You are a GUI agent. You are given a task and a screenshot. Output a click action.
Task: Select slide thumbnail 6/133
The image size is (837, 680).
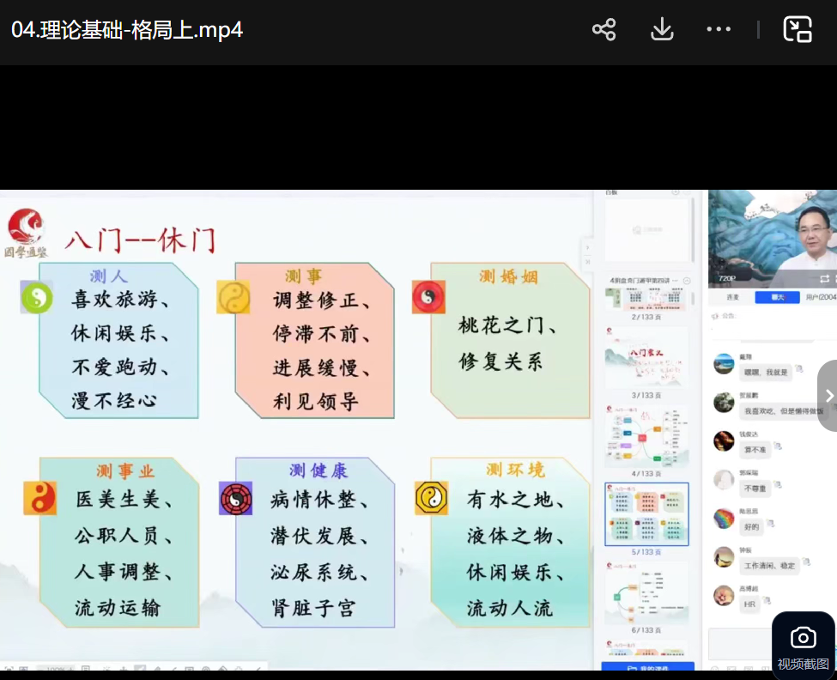(646, 593)
